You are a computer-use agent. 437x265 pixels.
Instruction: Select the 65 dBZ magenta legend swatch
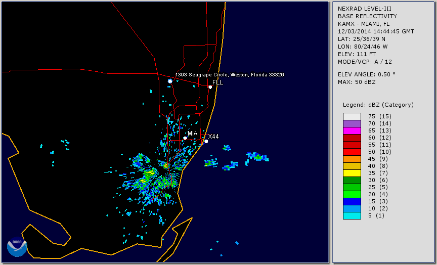point(352,130)
